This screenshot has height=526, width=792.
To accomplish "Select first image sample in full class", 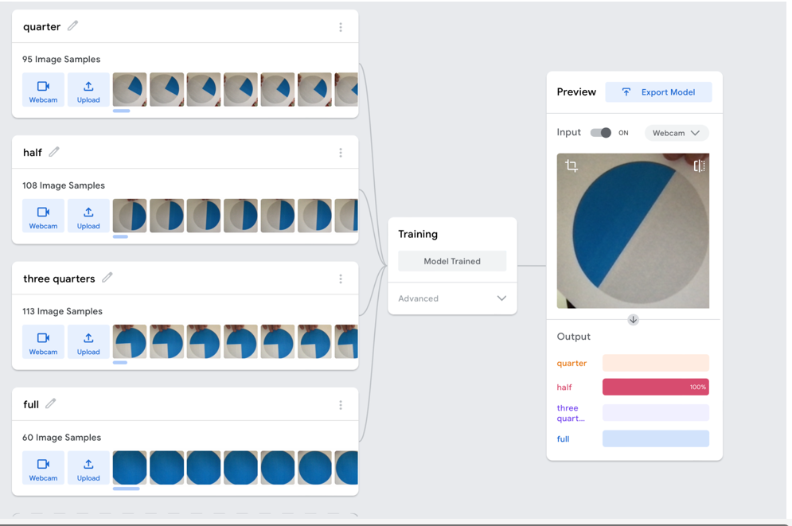I will tap(130, 468).
